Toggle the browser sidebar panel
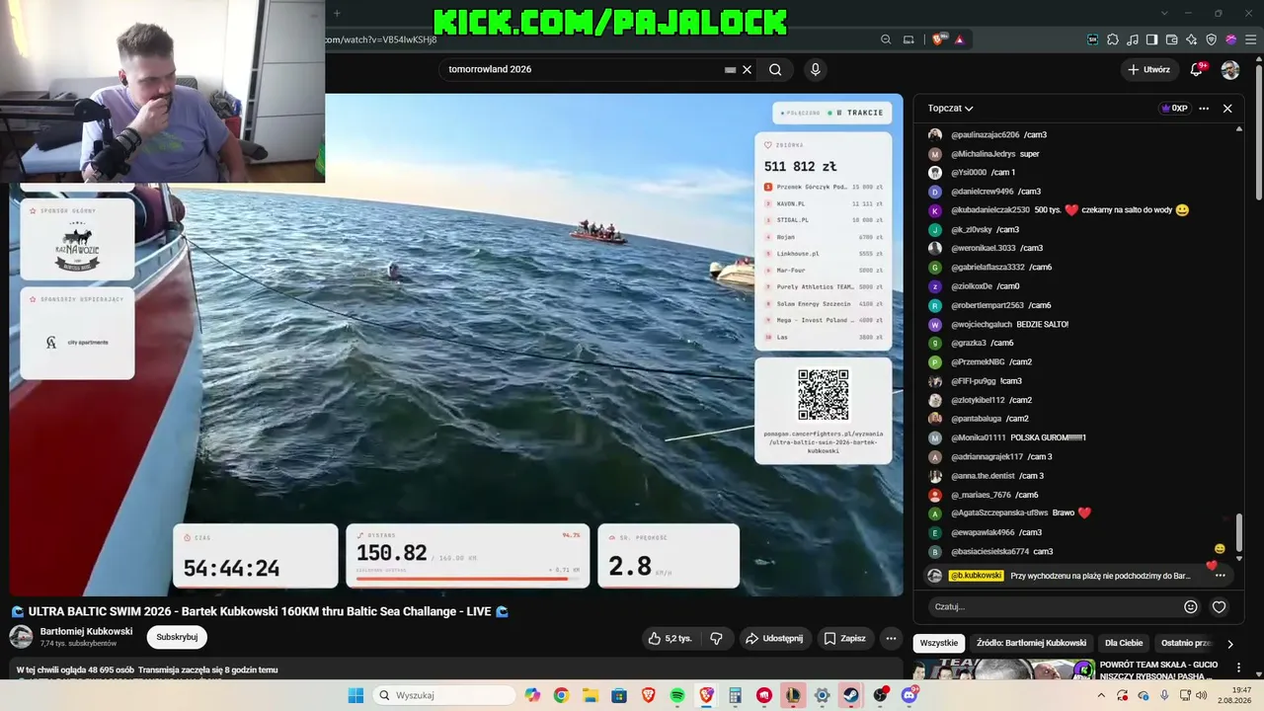Image resolution: width=1264 pixels, height=711 pixels. [x=1151, y=39]
